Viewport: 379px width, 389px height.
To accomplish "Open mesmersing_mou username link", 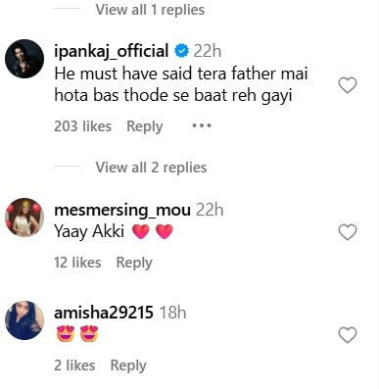I will (x=122, y=210).
